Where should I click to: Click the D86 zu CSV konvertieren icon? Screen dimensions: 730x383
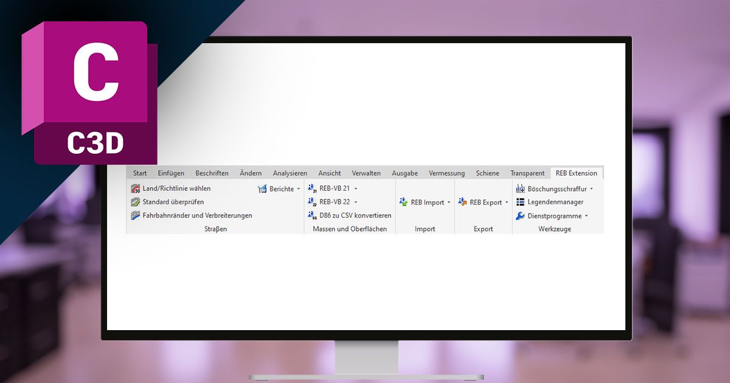313,215
